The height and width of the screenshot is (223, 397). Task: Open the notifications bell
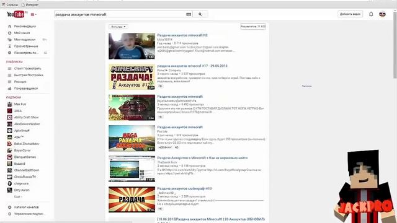[x=371, y=14]
